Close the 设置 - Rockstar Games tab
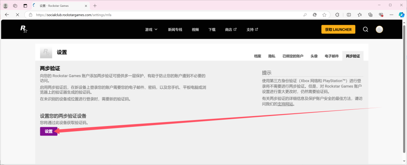Screen dimensions: 407x165 [87, 6]
